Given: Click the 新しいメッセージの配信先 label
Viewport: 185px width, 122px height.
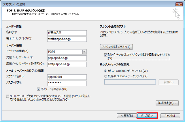Looking at the screenshot, I should pyautogui.click(x=115, y=65).
